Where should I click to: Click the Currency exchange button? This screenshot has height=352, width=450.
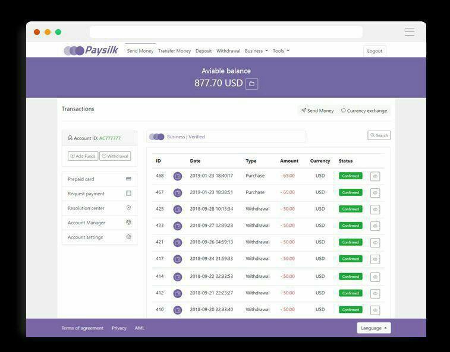click(364, 110)
